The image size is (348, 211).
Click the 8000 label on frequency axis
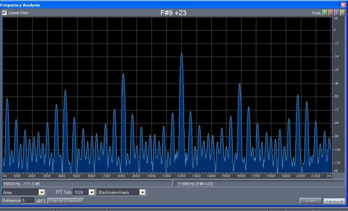121,176
